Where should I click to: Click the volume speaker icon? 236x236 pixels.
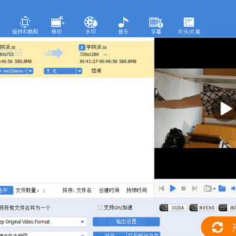(x=233, y=188)
